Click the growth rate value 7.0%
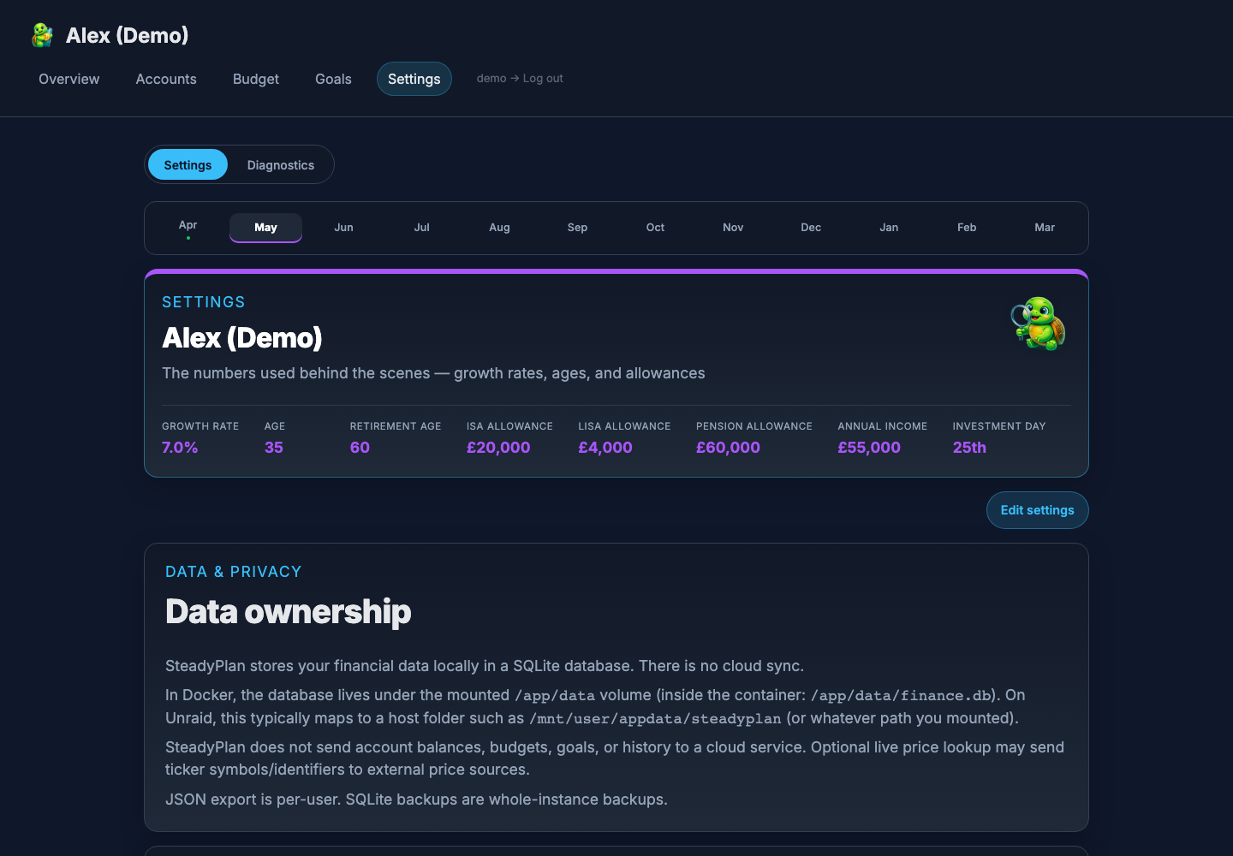Screen dimensions: 1233x856 [x=180, y=448]
